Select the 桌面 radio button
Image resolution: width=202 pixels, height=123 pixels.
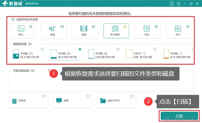88,96
